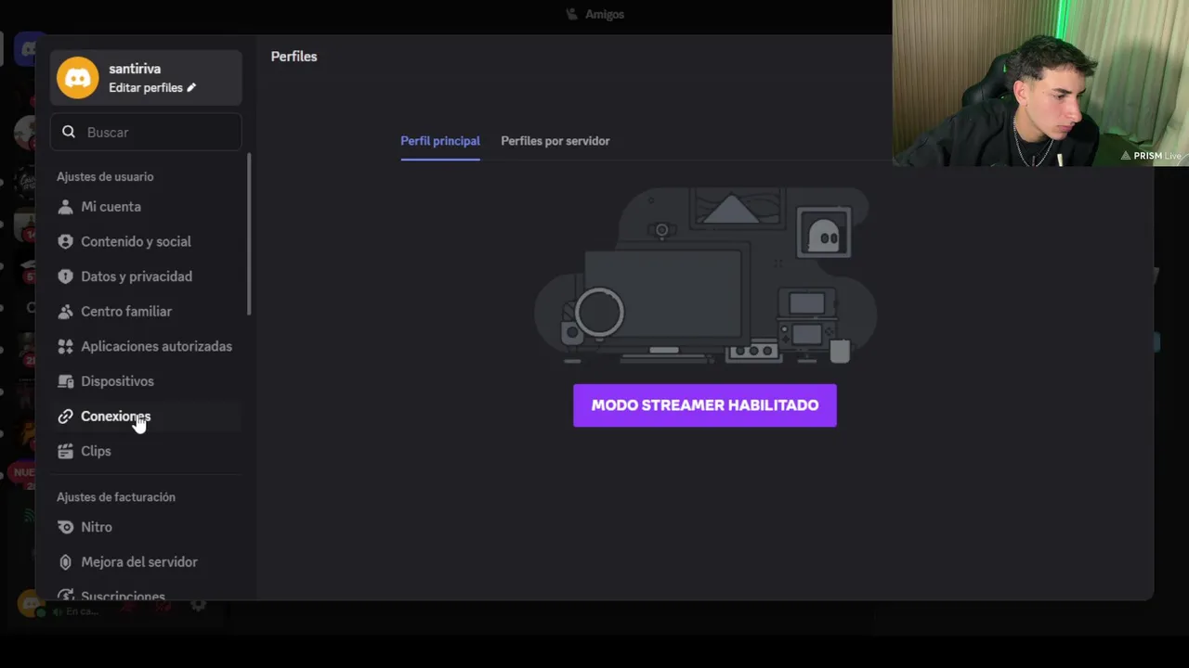The width and height of the screenshot is (1189, 668).
Task: Click the Buscar search field
Action: tap(147, 132)
